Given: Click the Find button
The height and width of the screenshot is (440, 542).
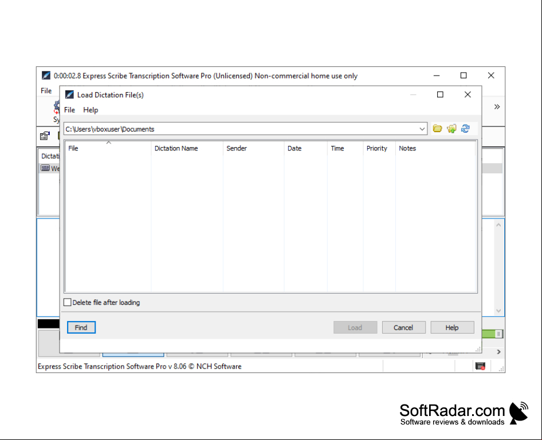Looking at the screenshot, I should pos(81,327).
